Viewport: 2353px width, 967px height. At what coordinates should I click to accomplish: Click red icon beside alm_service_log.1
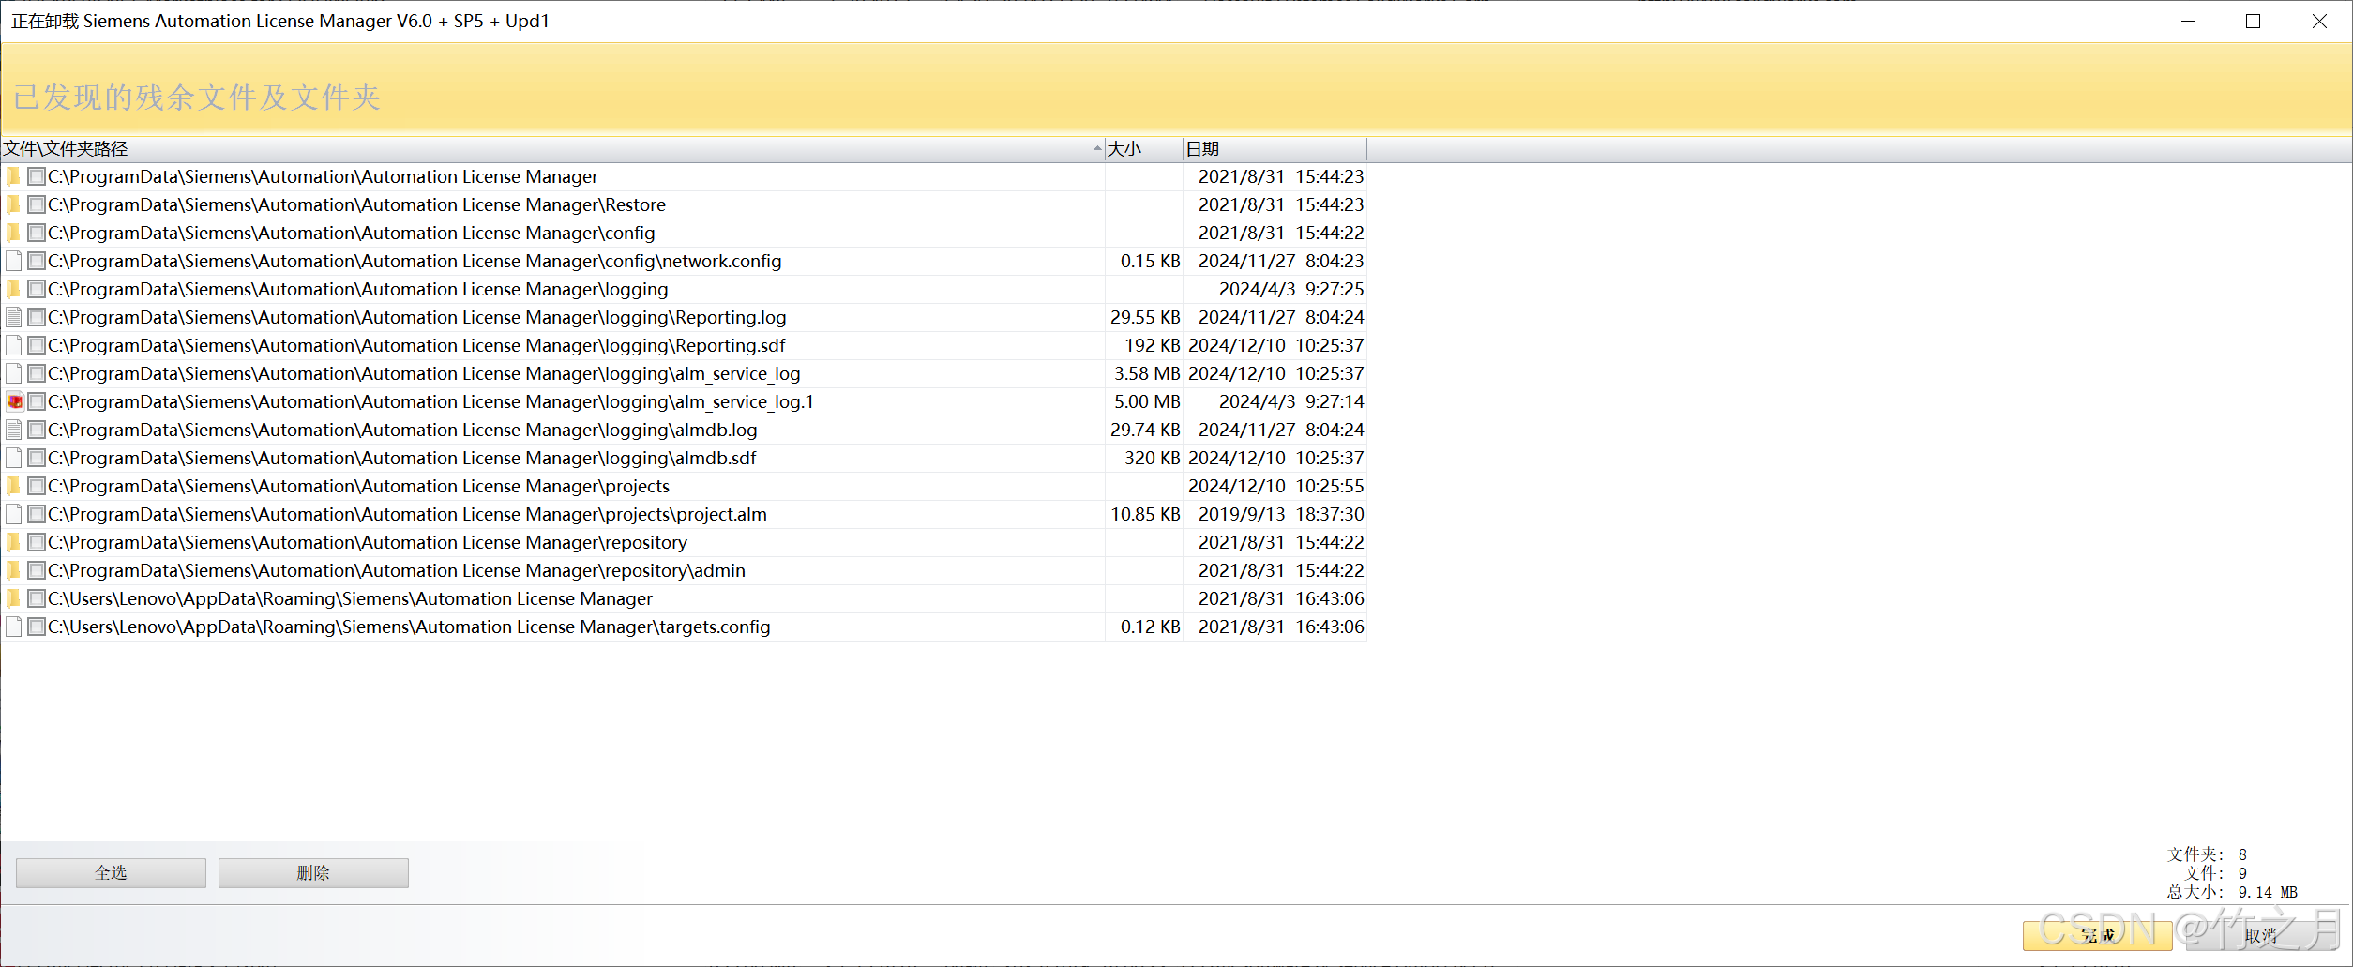coord(14,401)
